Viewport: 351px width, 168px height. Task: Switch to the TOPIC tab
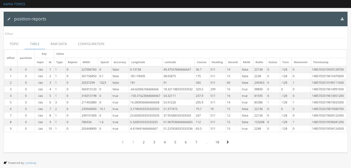click(x=14, y=44)
